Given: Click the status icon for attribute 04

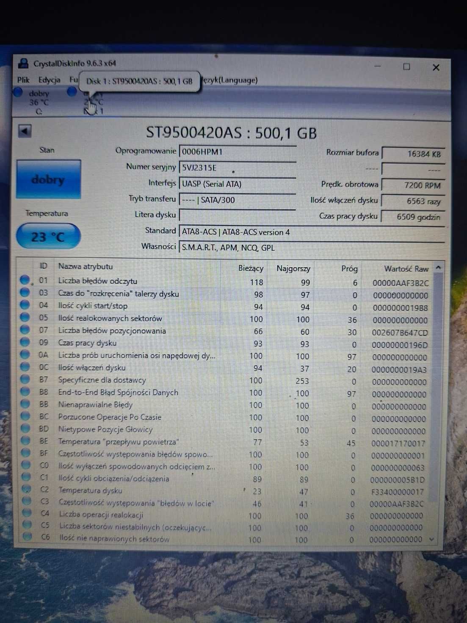Looking at the screenshot, I should [x=25, y=305].
